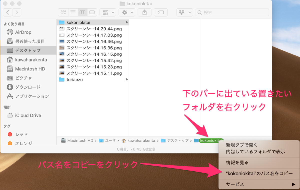Switch to list view mode
300x190 pixels.
tap(73, 12)
